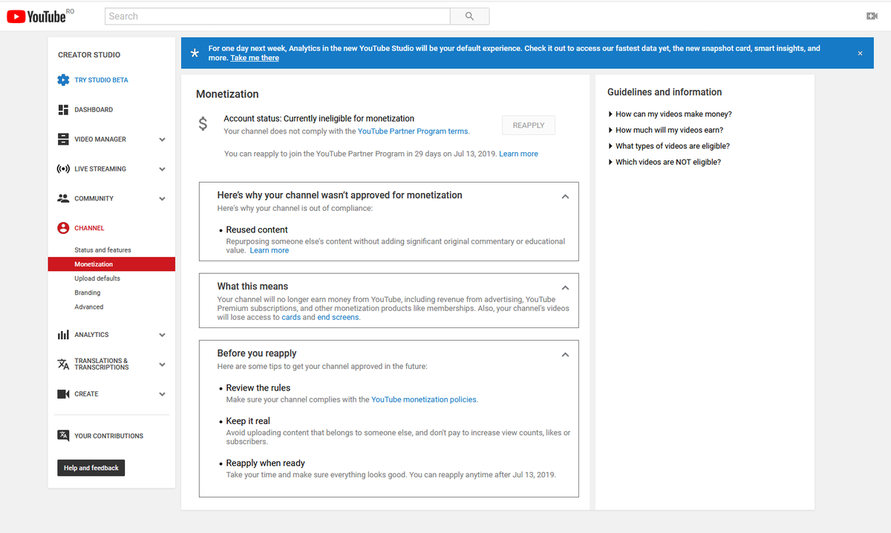Open the Dashboard menu item
Image resolution: width=891 pixels, height=533 pixels.
[94, 110]
